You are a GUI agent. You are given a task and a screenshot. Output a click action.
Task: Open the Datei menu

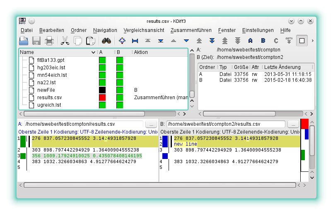27,30
